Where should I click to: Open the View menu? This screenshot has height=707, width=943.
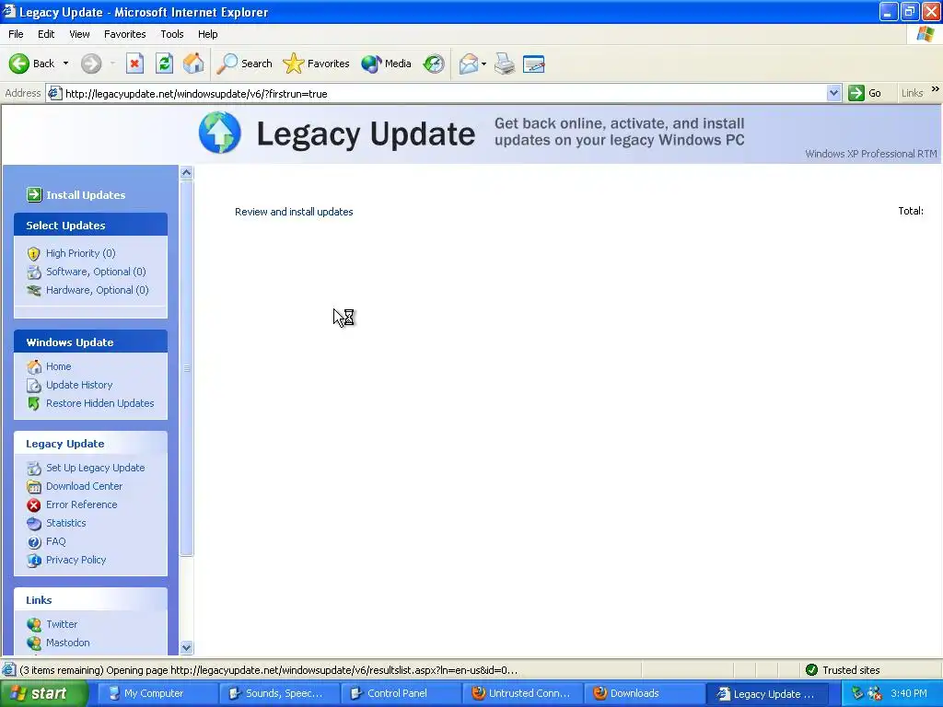79,34
